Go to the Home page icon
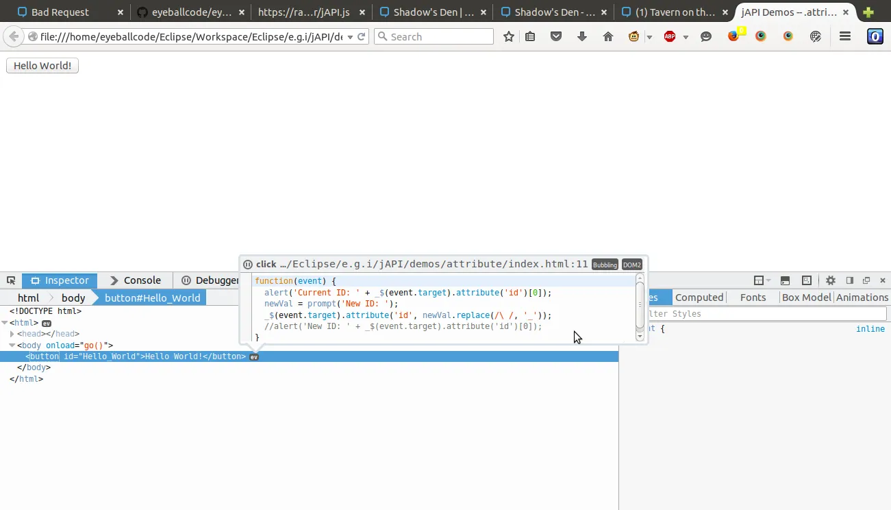This screenshot has width=891, height=510. click(x=608, y=36)
